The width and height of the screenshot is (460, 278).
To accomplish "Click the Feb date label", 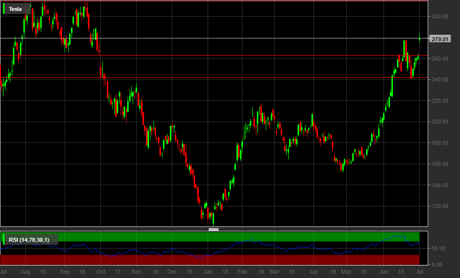I will (x=242, y=272).
